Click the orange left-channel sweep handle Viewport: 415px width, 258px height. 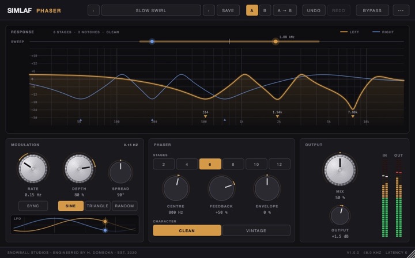[276, 41]
